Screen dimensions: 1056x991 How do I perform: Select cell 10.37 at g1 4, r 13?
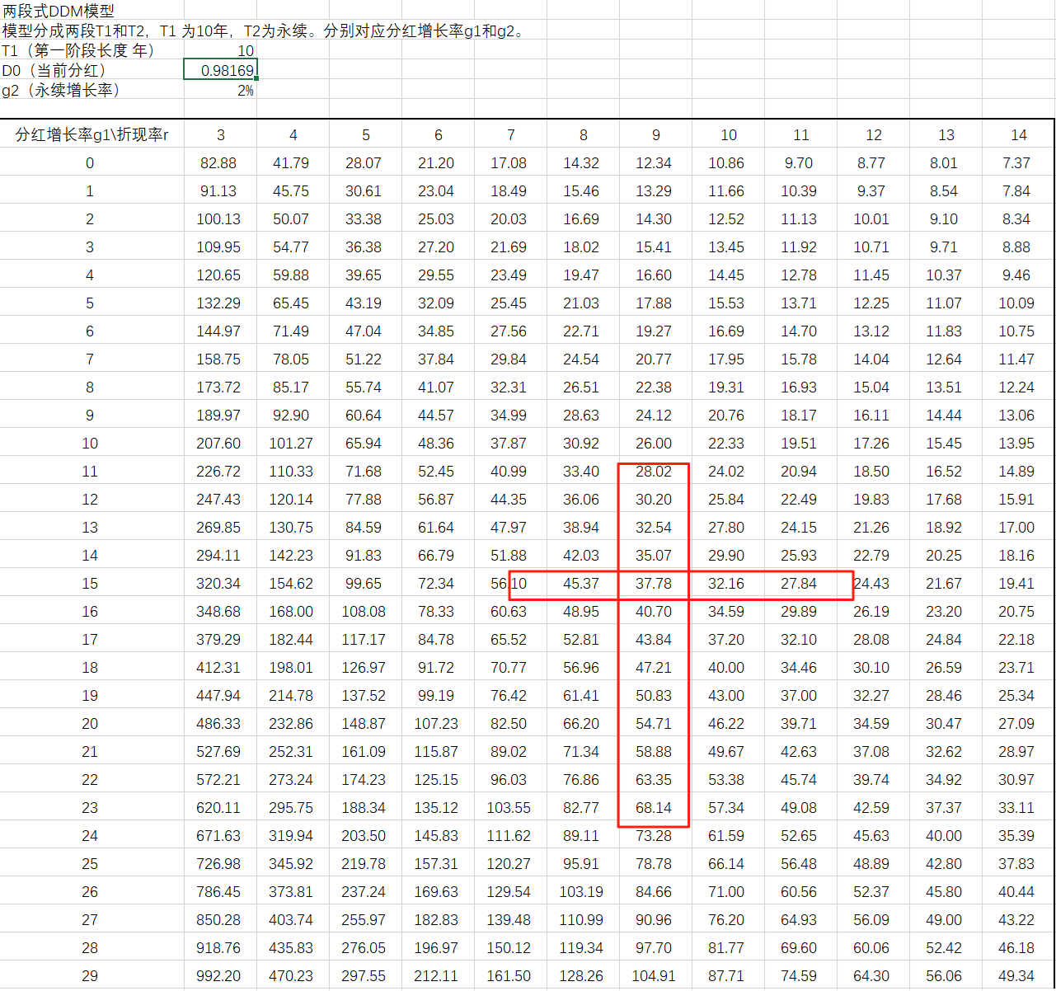(946, 275)
